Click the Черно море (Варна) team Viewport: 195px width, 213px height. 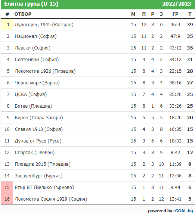[x=37, y=83]
